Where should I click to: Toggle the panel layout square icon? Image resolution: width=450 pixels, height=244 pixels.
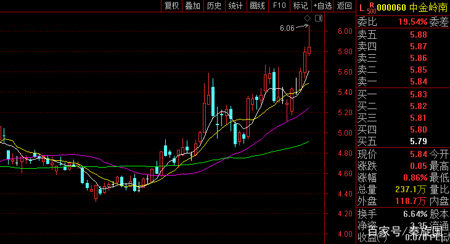point(319,18)
